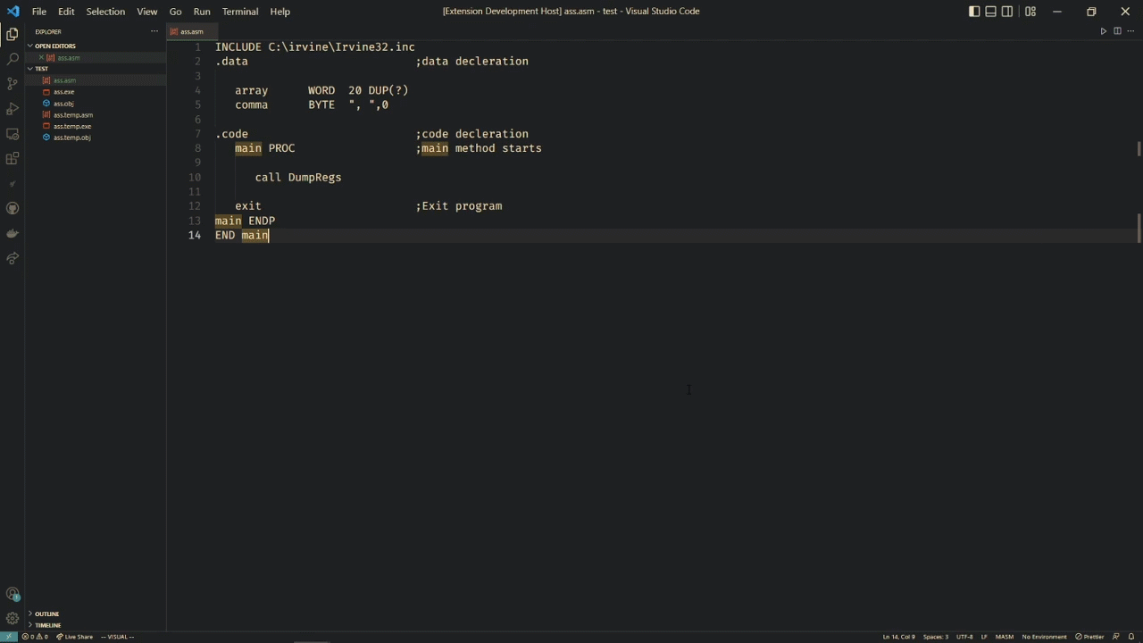Expand the TIMELINE section

(x=47, y=625)
